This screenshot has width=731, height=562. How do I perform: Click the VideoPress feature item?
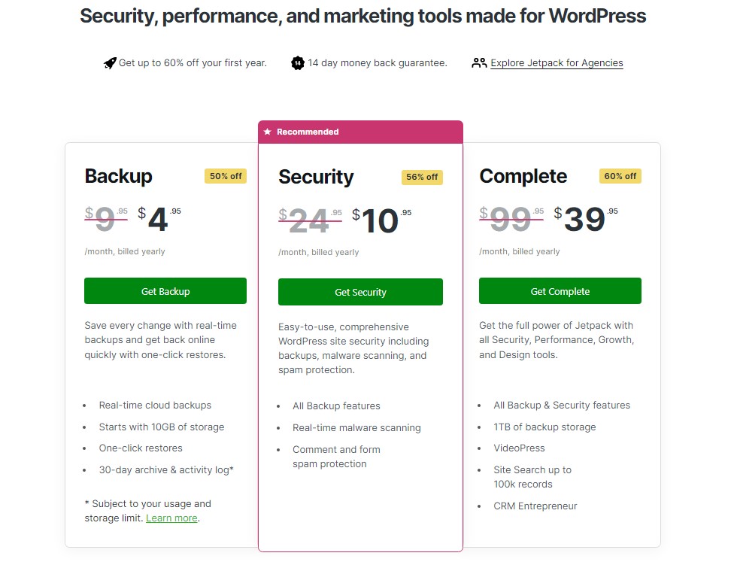(x=519, y=448)
